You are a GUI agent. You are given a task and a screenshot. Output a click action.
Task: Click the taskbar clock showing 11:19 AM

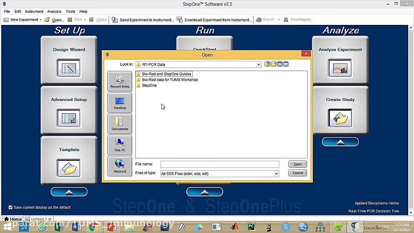coord(401,225)
